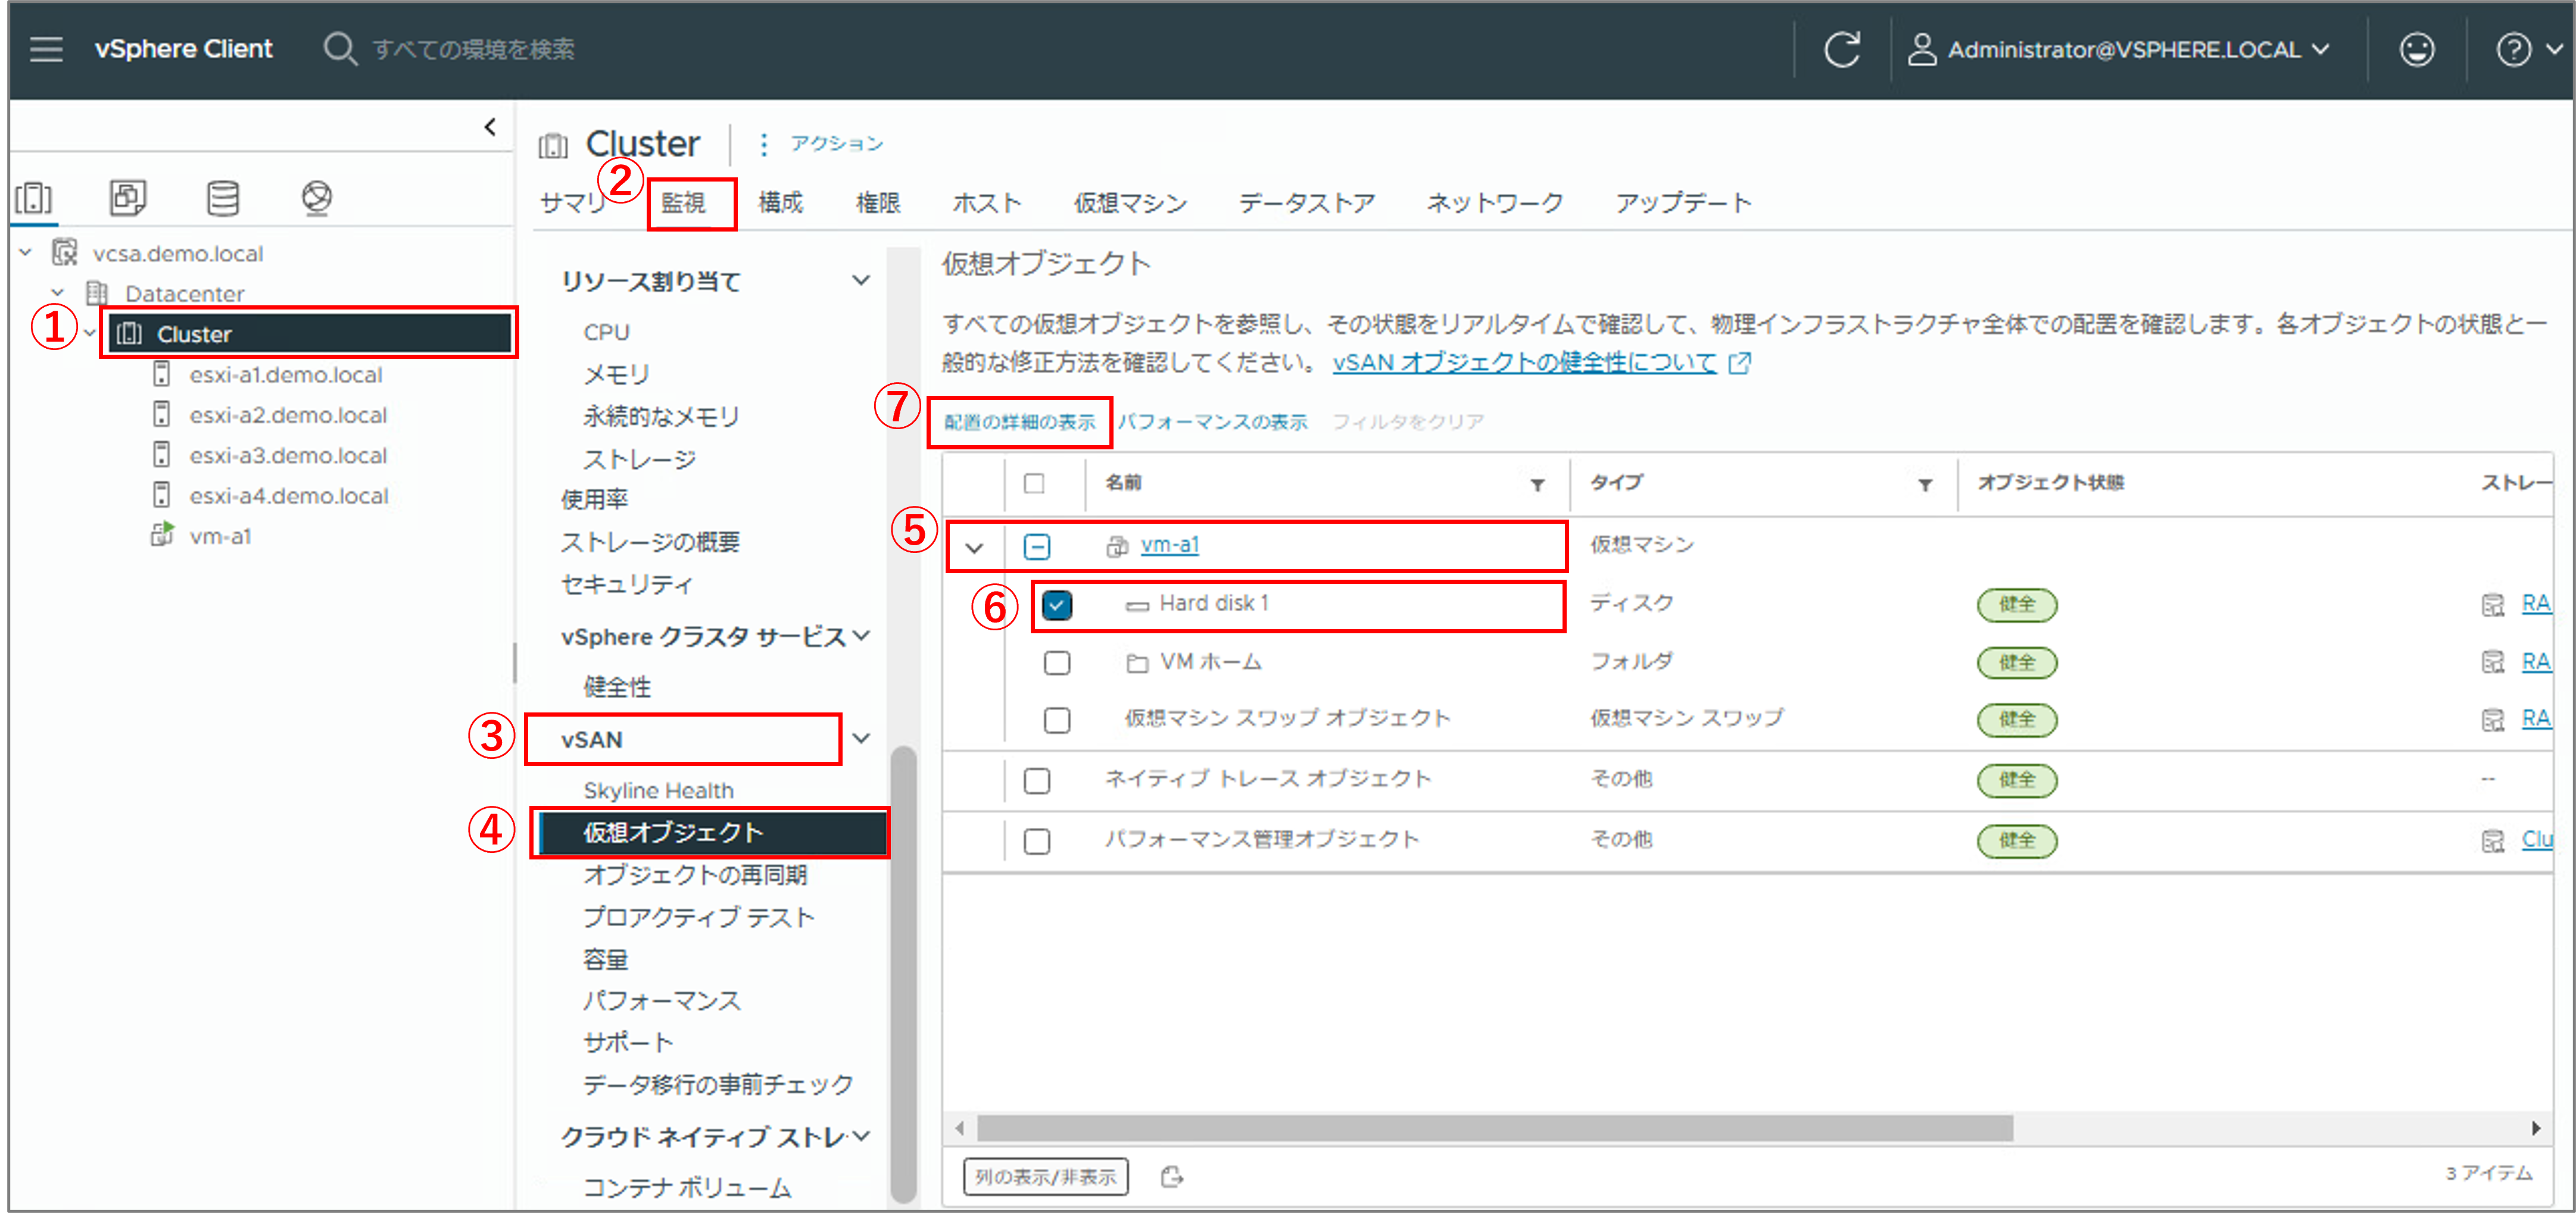Viewport: 2576px width, 1213px height.
Task: Click the vm-a1 icon in inventory tree
Action: pos(162,534)
